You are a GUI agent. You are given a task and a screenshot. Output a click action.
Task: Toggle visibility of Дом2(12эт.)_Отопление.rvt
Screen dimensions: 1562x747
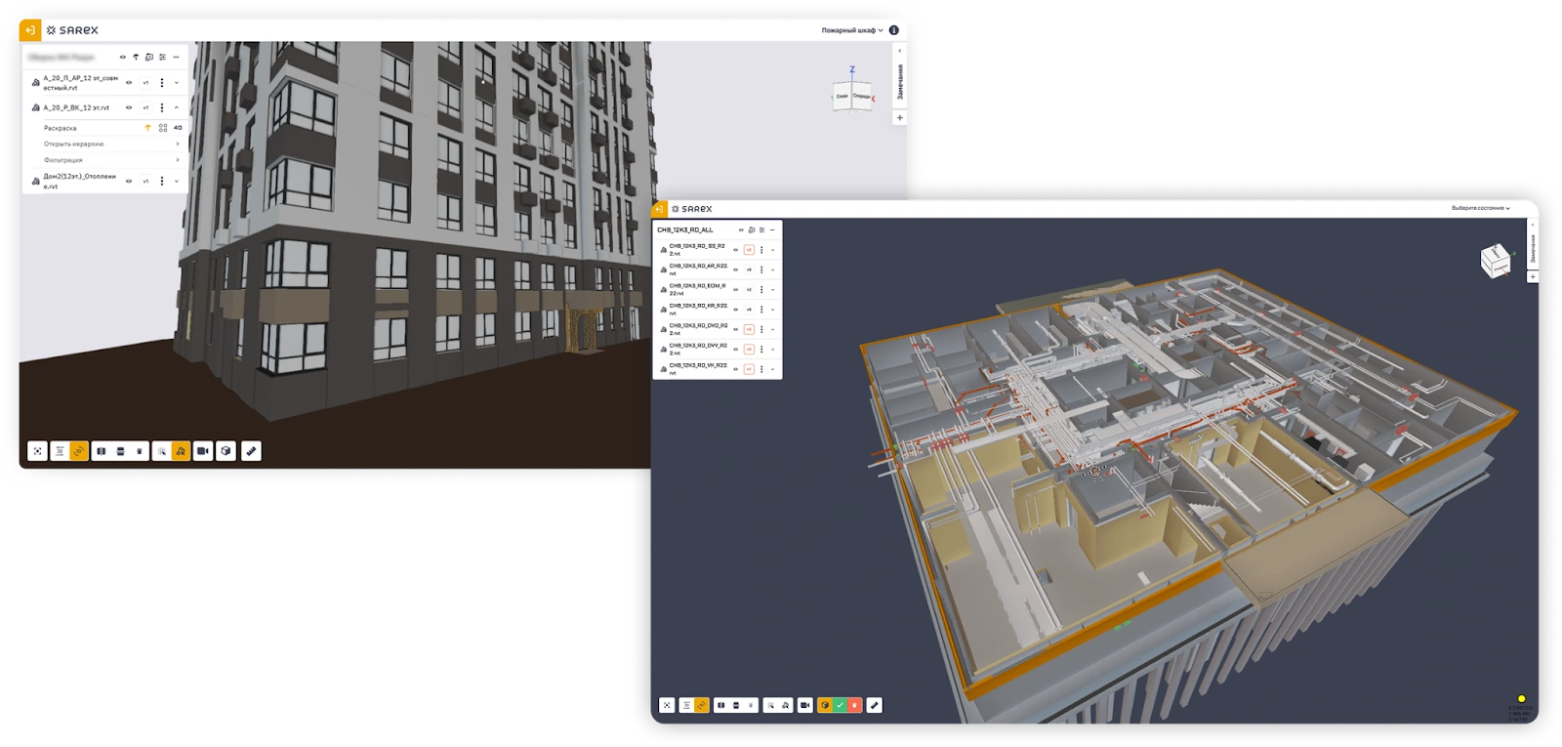coord(129,181)
